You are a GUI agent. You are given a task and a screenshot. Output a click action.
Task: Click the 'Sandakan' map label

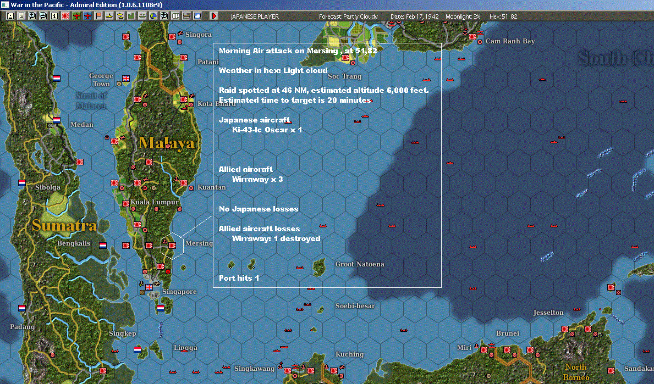pos(639,368)
